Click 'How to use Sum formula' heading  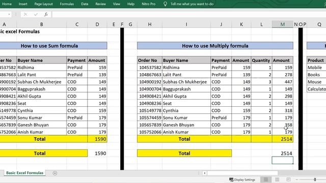point(49,46)
